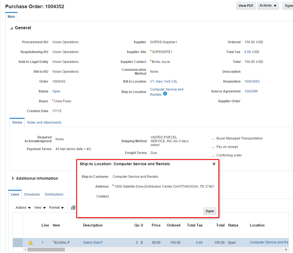Open the Watch-Dial-F item description link
The image size is (293, 253).
point(92,242)
